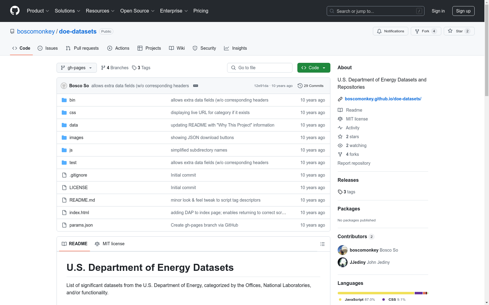489x305 pixels.
Task: Open the Insights tab
Action: coord(235,48)
